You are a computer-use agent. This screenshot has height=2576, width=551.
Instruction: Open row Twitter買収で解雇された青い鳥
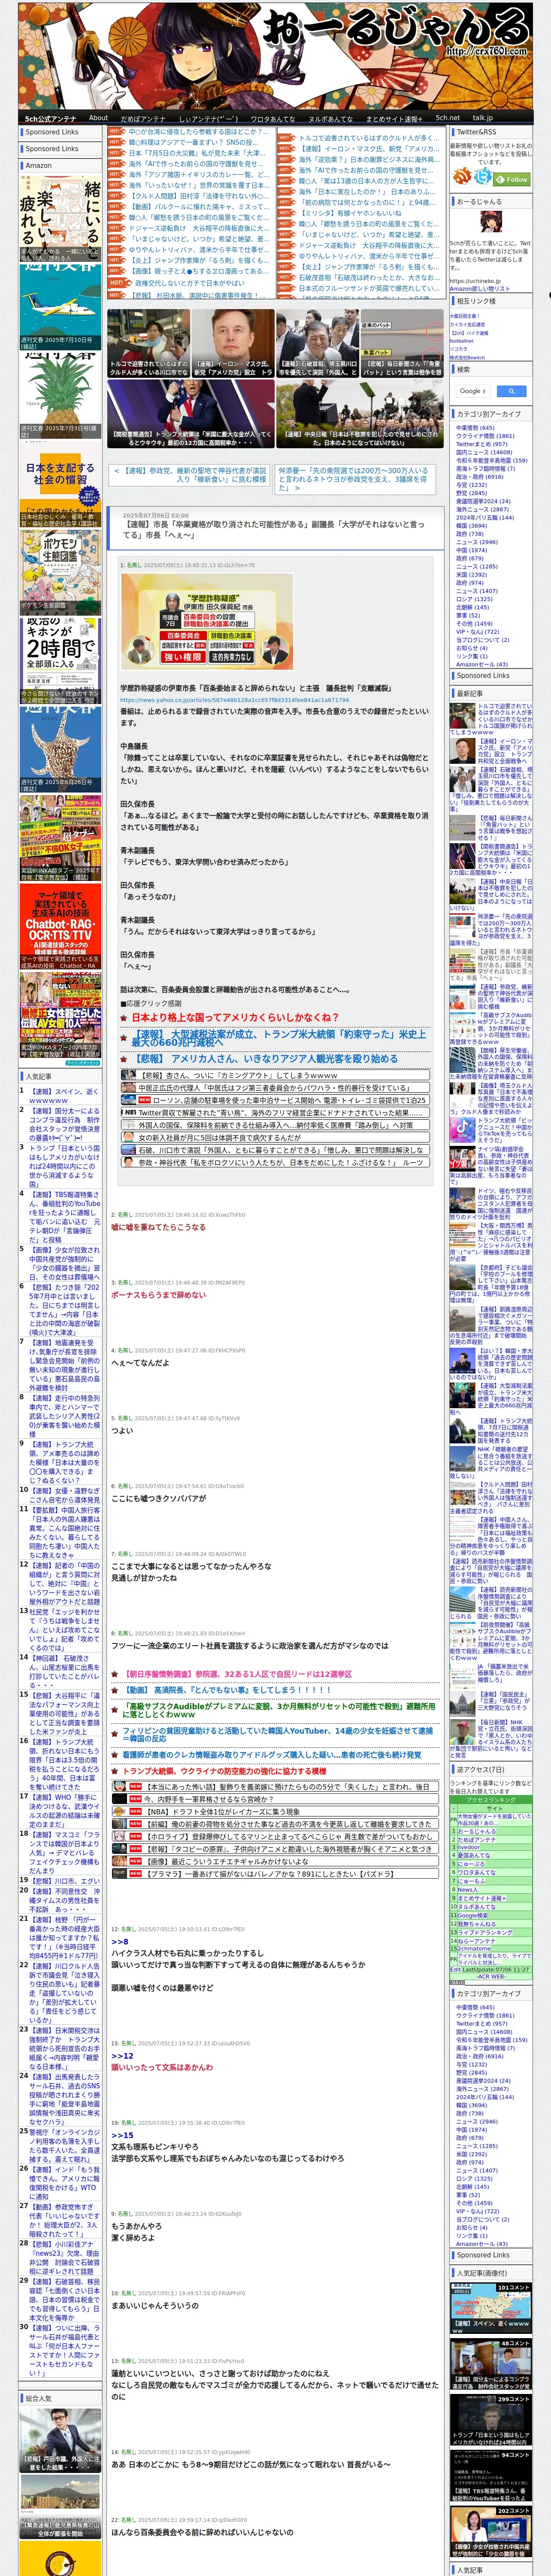[x=274, y=1113]
